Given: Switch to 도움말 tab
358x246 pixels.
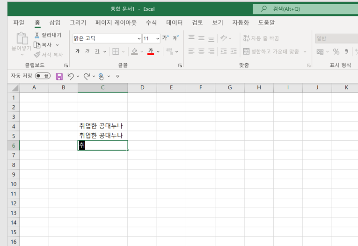Looking at the screenshot, I should (266, 22).
